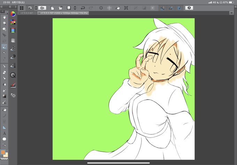The height and width of the screenshot is (165, 237).
Task: Open the grid-shaped app menu icon
Action: (22, 8)
